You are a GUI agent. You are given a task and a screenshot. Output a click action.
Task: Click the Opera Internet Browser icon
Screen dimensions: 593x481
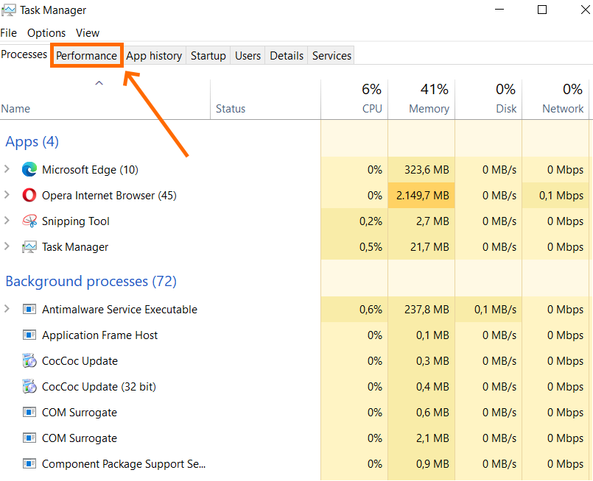[x=29, y=196]
